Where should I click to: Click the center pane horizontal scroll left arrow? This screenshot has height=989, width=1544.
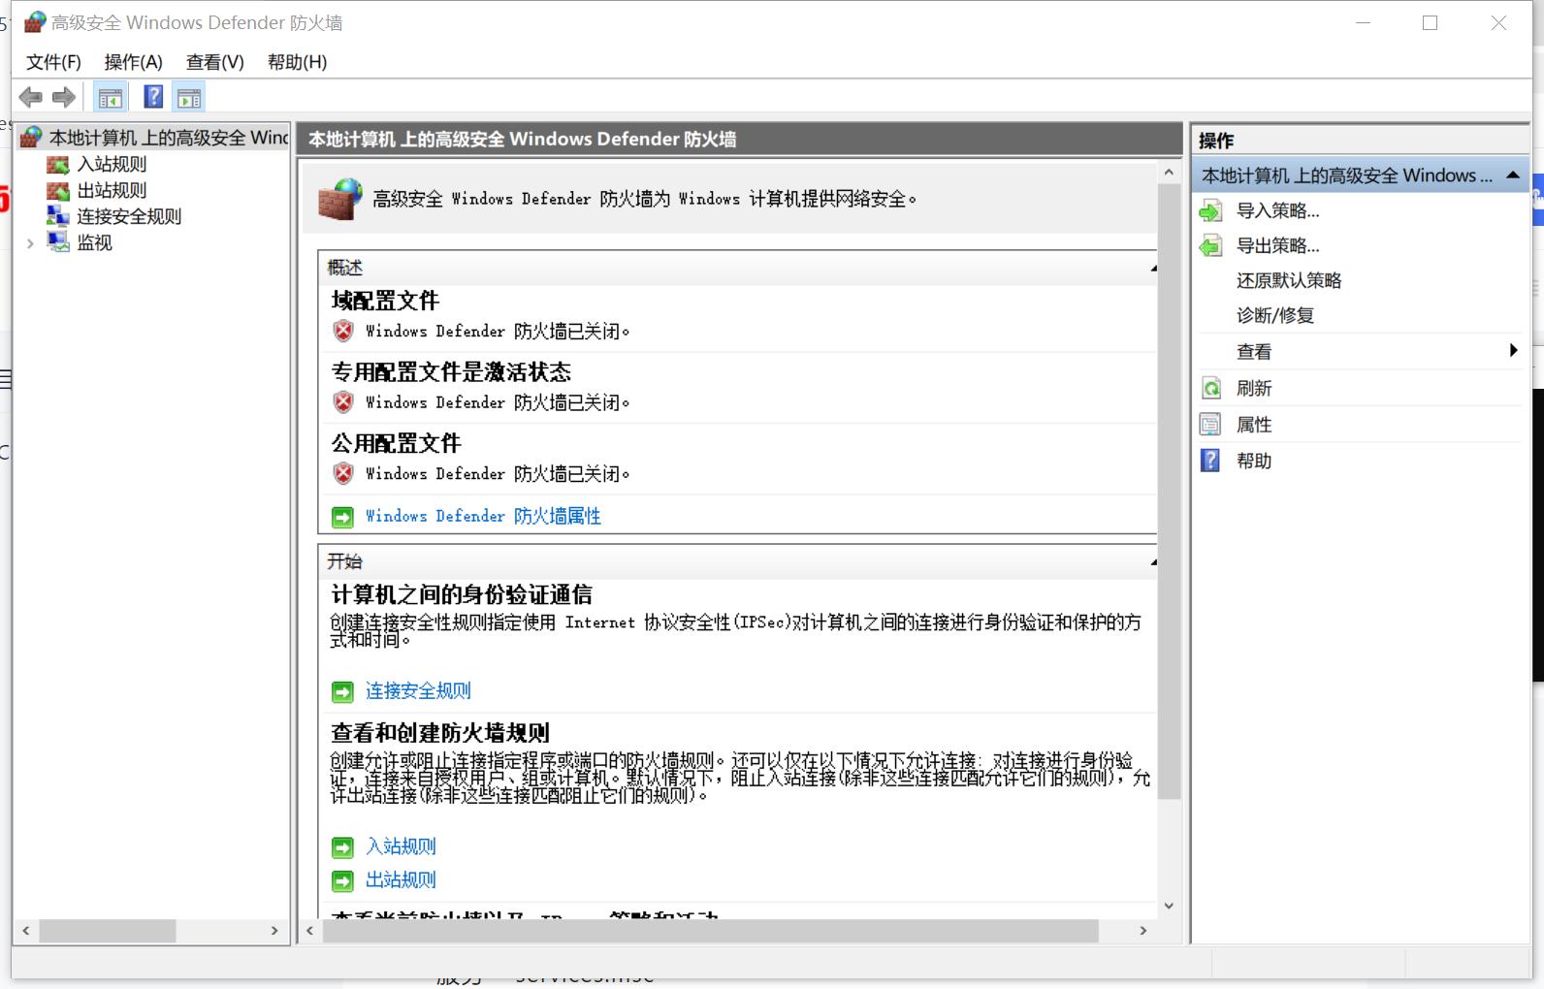click(310, 931)
